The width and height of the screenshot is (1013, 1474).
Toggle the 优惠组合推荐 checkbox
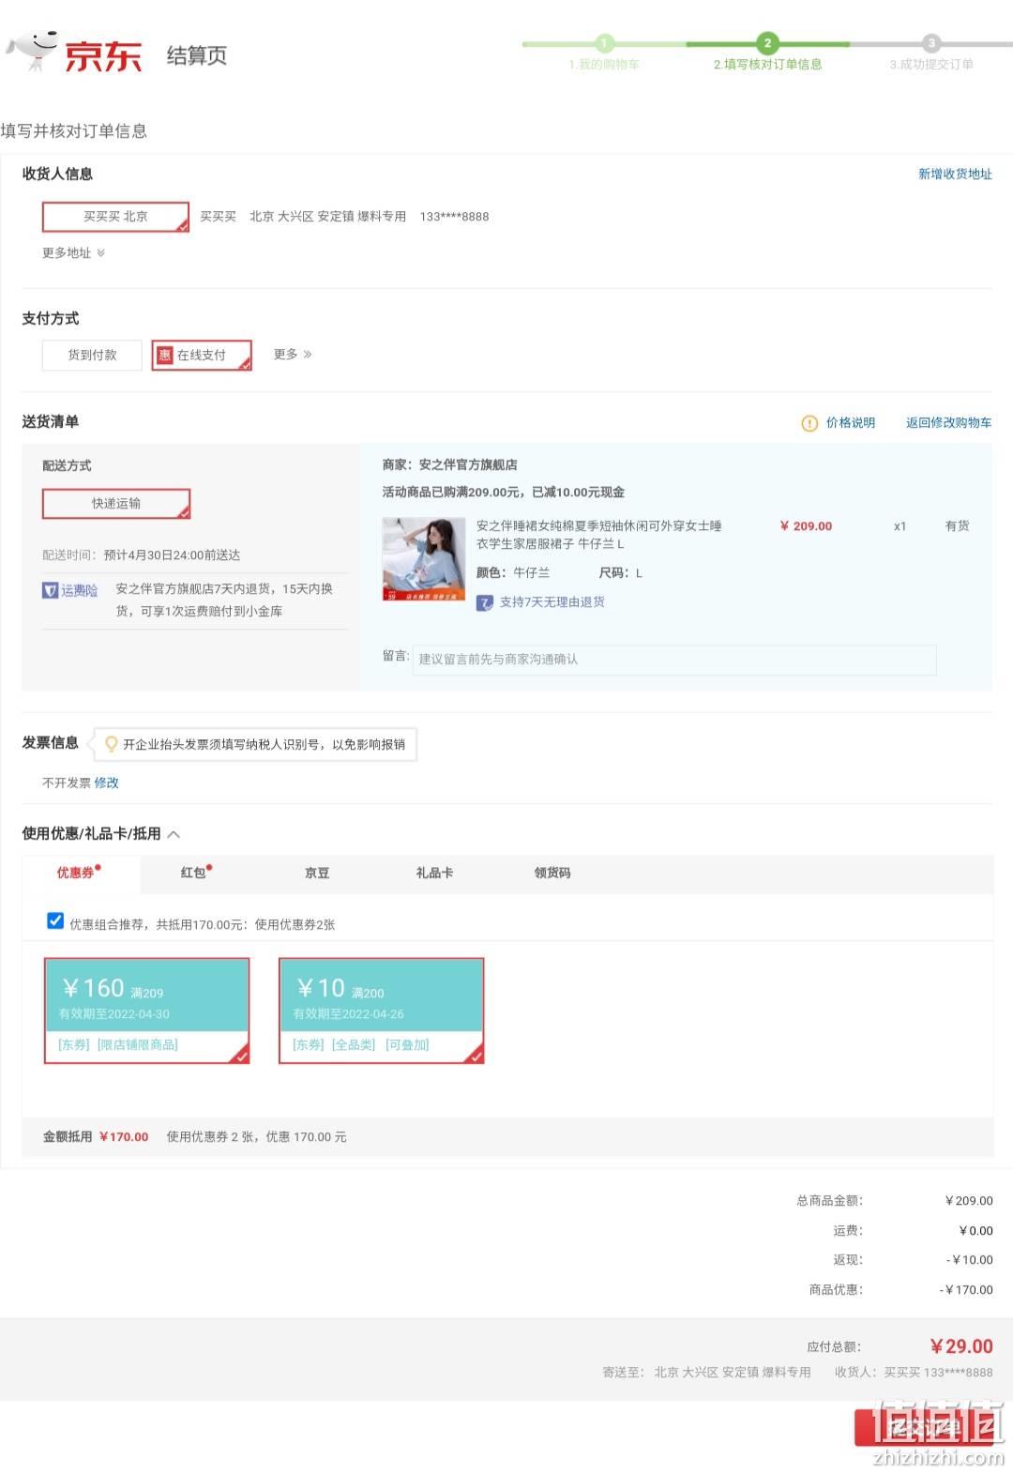pyautogui.click(x=55, y=921)
